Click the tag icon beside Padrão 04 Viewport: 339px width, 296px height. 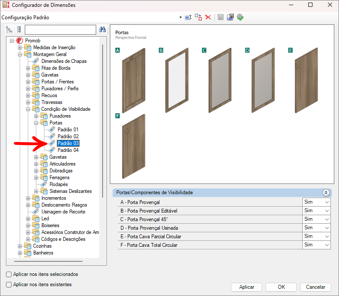pyautogui.click(x=52, y=150)
